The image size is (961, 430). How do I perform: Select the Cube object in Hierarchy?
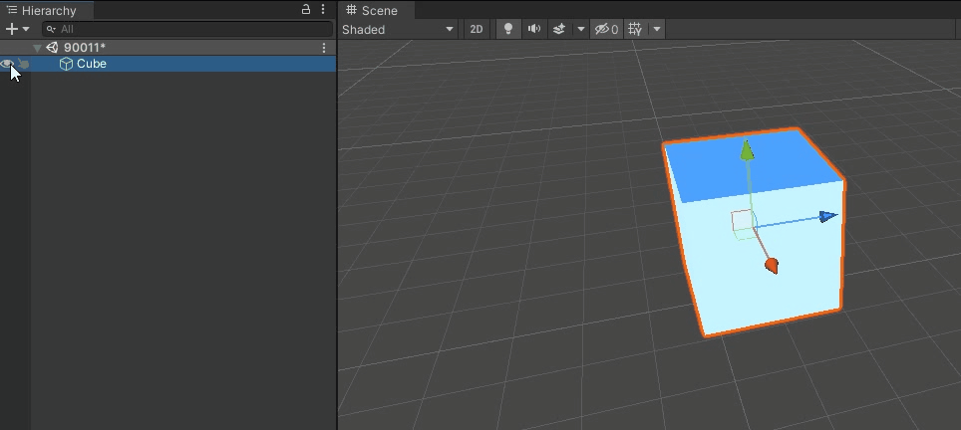coord(167,64)
